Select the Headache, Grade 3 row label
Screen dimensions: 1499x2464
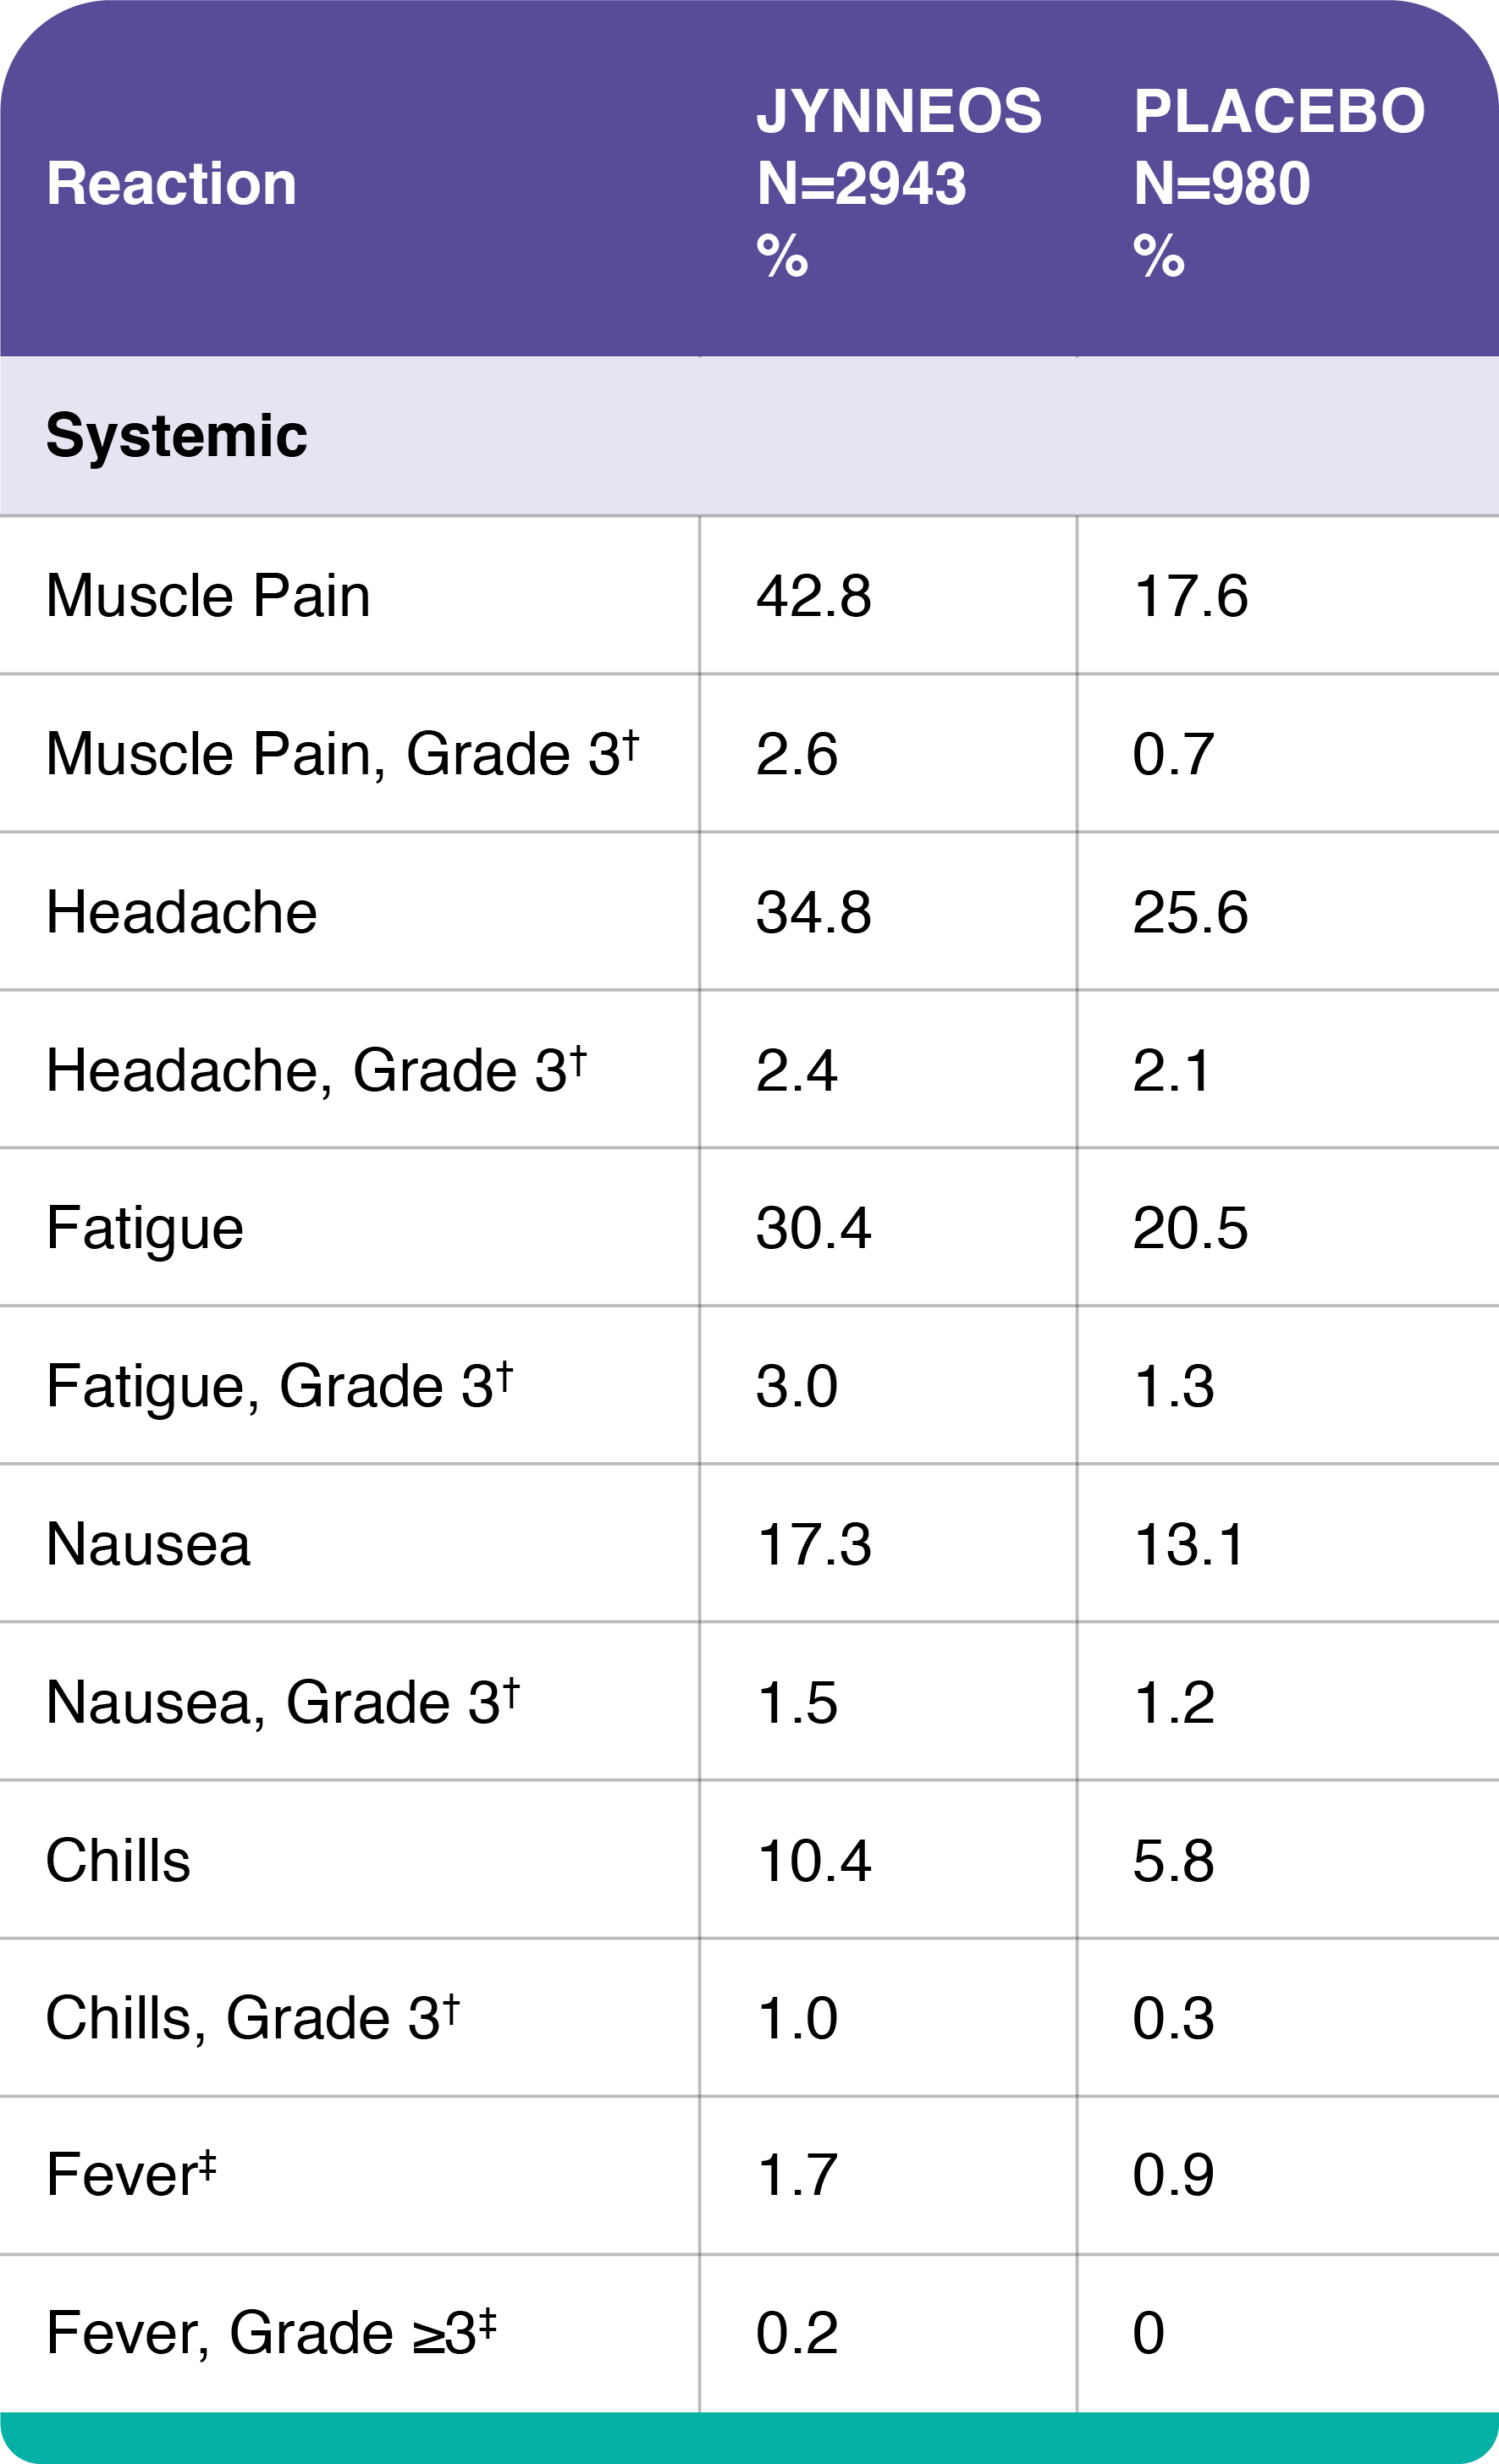click(x=315, y=1070)
